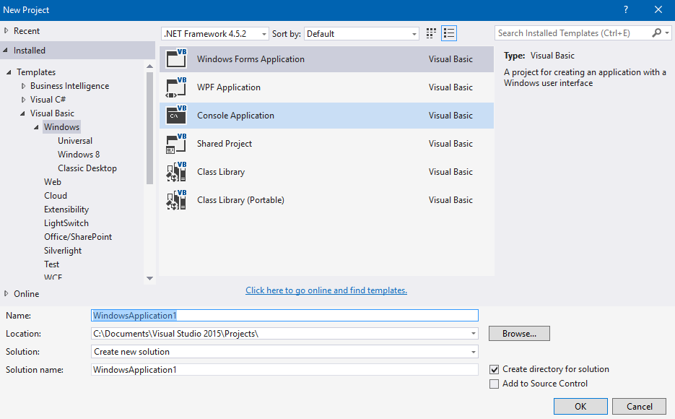
Task: Expand the Online section
Action: [6, 294]
